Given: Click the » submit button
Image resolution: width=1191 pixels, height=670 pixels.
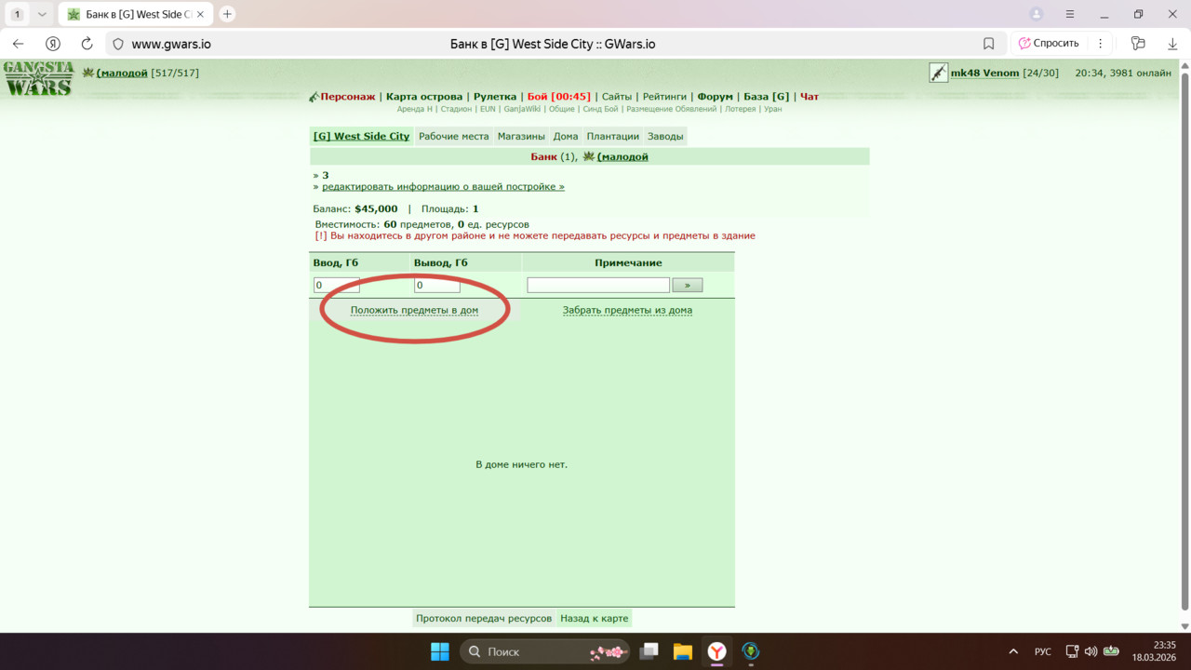Looking at the screenshot, I should click(687, 285).
